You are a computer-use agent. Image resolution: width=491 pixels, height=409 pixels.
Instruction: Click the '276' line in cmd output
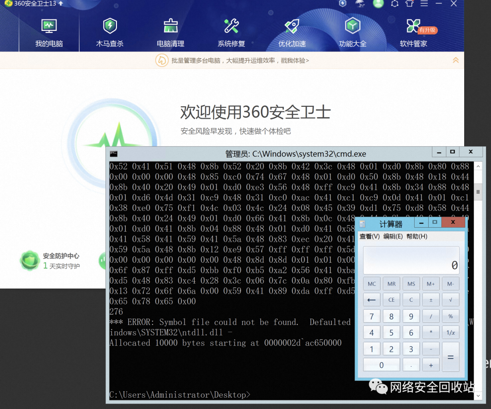pos(116,312)
